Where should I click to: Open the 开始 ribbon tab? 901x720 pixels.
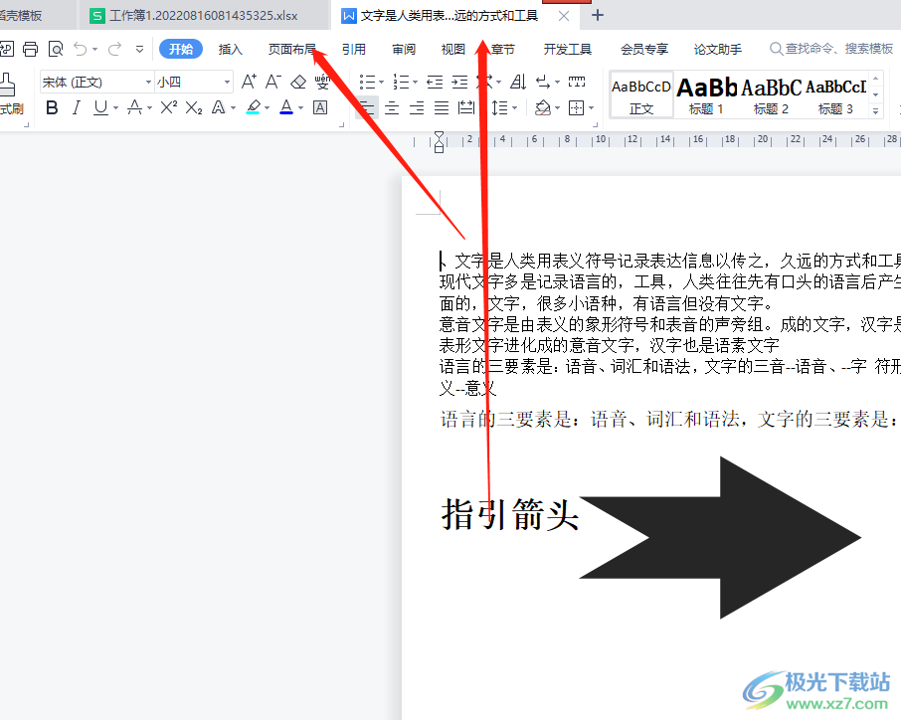pos(181,49)
